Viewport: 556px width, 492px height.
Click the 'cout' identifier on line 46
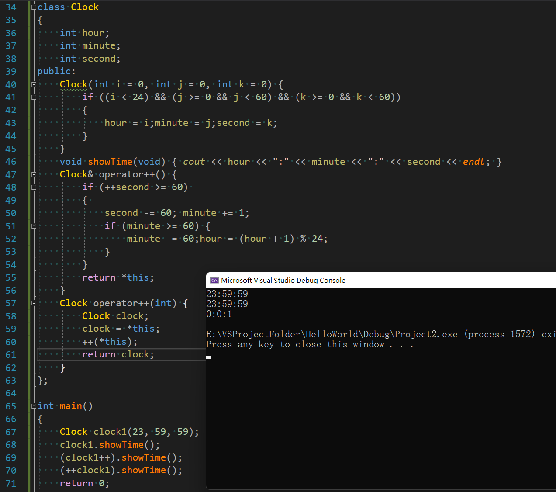(194, 162)
